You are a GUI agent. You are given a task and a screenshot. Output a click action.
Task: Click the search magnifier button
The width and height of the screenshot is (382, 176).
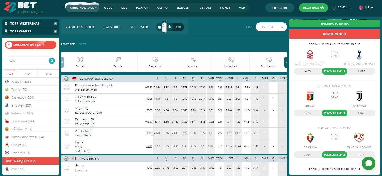52,60
